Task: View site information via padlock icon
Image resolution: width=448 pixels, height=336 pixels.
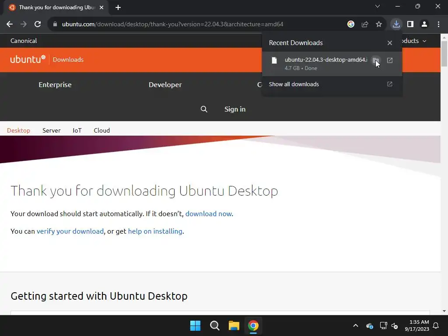Action: [x=55, y=24]
